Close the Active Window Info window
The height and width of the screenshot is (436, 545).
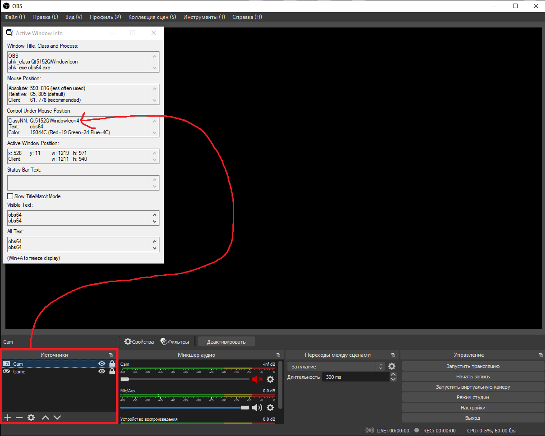[154, 33]
